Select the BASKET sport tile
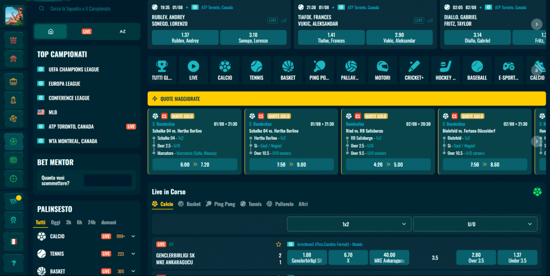This screenshot has width=550, height=276. click(288, 70)
